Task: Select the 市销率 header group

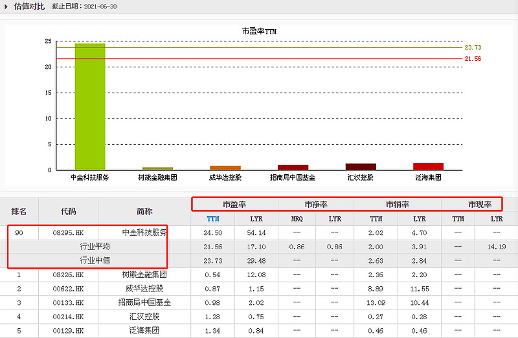Action: (398, 205)
